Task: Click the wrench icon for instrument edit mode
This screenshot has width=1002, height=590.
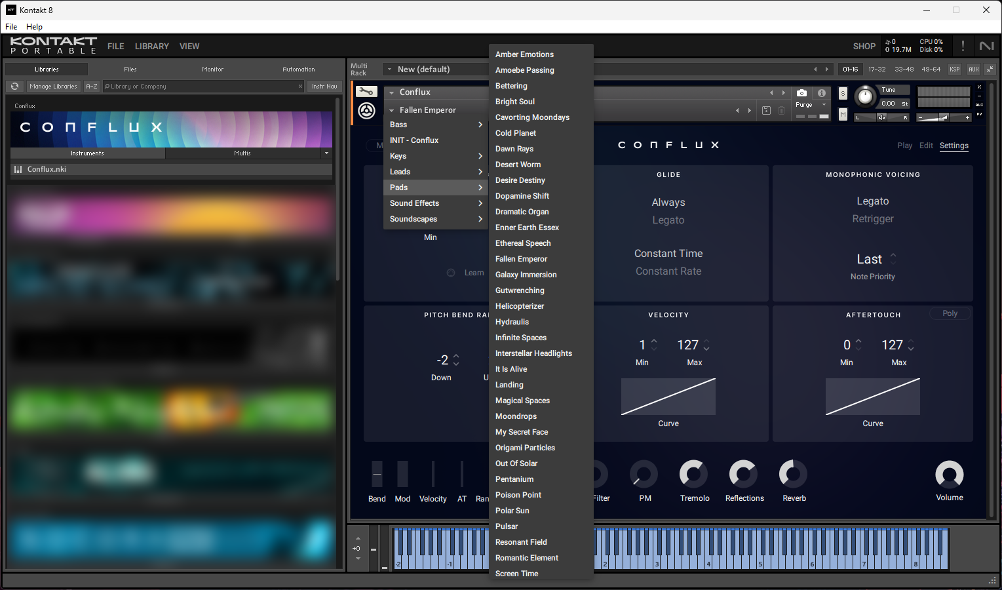Action: click(366, 92)
